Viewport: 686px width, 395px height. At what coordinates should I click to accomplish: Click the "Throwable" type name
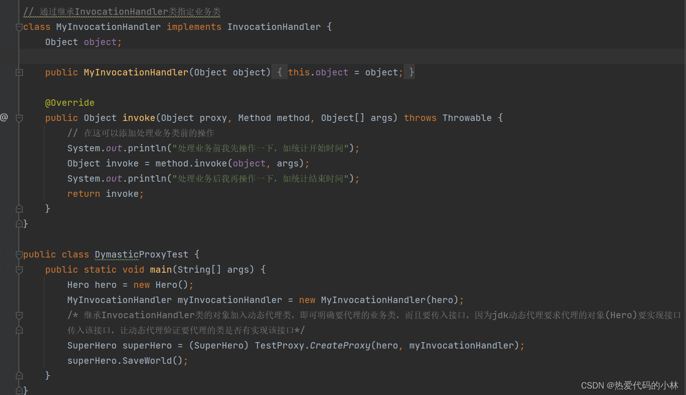[x=467, y=118]
